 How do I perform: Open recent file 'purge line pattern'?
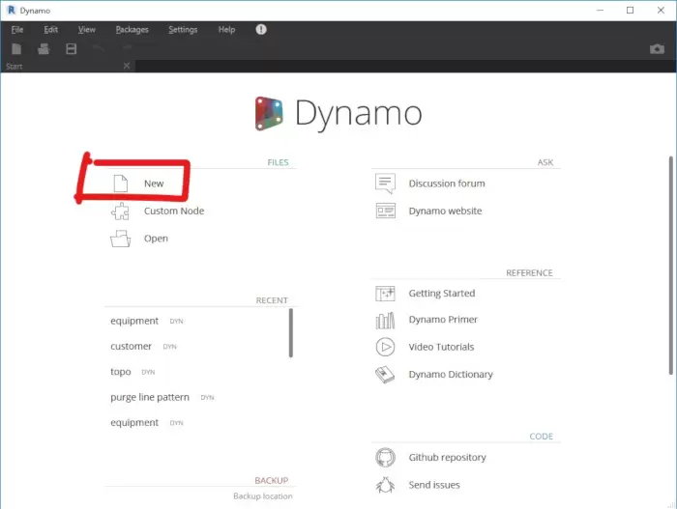coord(148,397)
